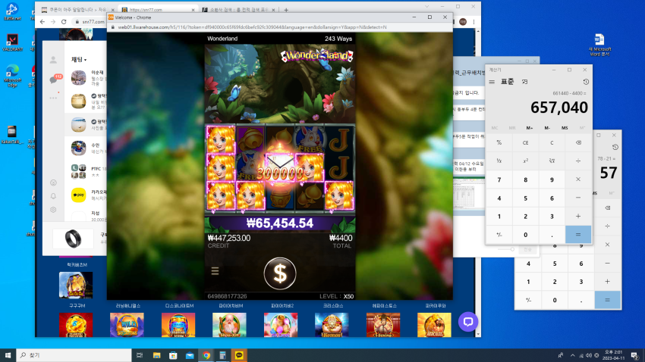Open a new Chrome tab

(286, 10)
